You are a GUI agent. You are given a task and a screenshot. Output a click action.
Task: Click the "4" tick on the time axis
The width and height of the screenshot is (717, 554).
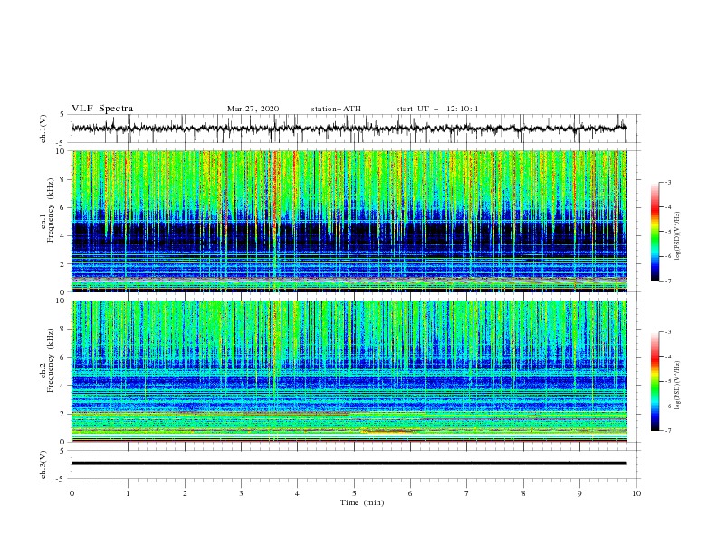click(x=297, y=493)
